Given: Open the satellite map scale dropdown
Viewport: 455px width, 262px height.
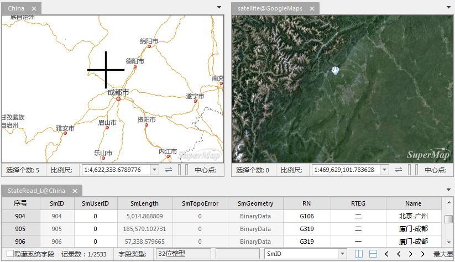Looking at the screenshot, I should pos(384,170).
